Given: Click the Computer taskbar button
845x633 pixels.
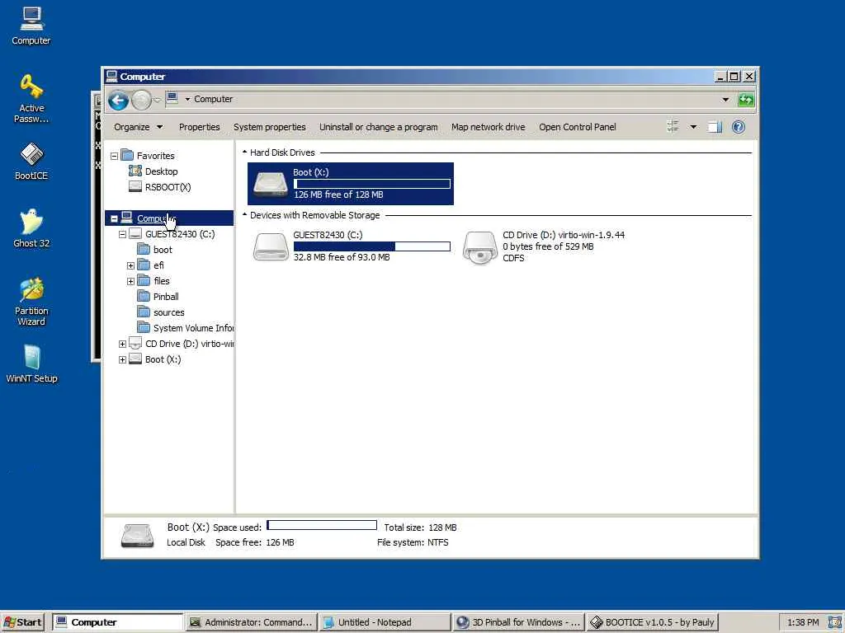Looking at the screenshot, I should click(118, 622).
